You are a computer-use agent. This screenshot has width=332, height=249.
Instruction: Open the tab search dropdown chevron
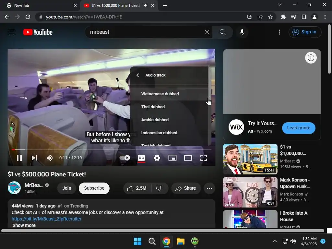pyautogui.click(x=280, y=5)
